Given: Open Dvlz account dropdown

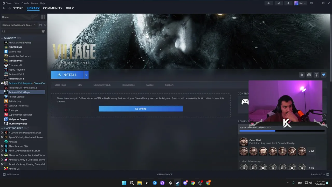Looking at the screenshot, I should point(300,3).
